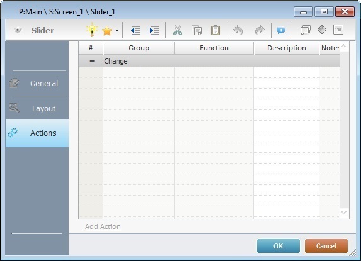Switch to the General tab
The image size is (361, 261).
[x=37, y=84]
